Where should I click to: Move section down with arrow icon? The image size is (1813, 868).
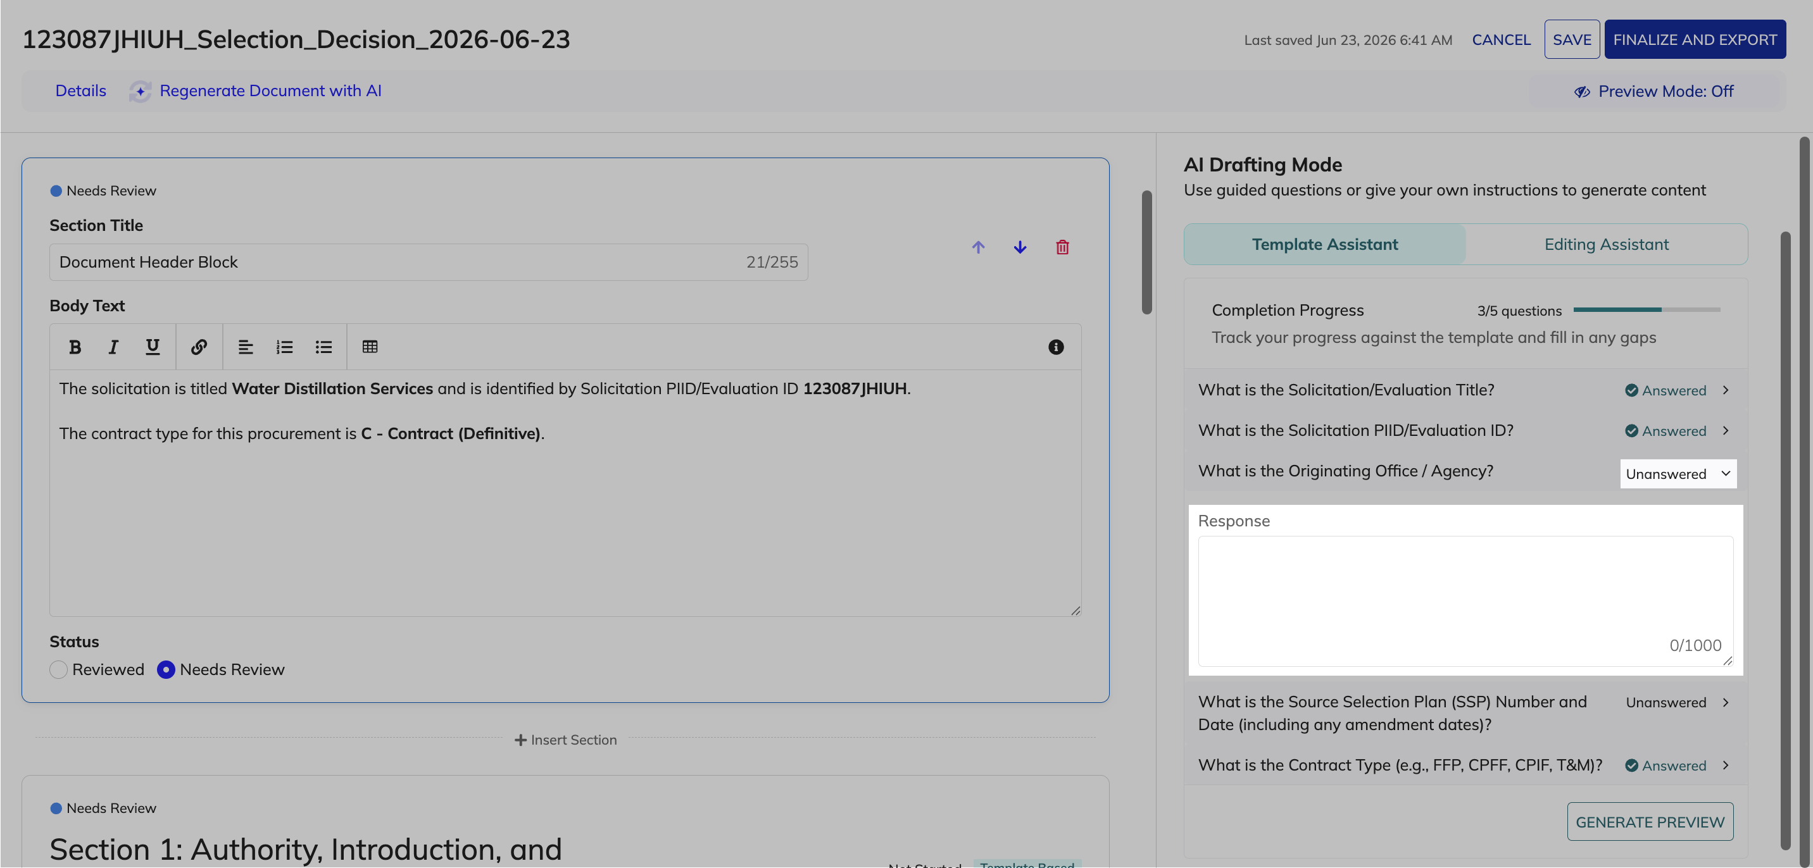(x=1020, y=247)
